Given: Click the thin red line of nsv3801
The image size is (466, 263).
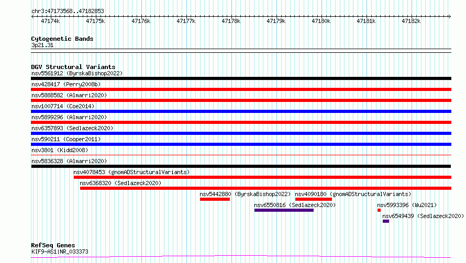Looking at the screenshot, I should [x=241, y=155].
